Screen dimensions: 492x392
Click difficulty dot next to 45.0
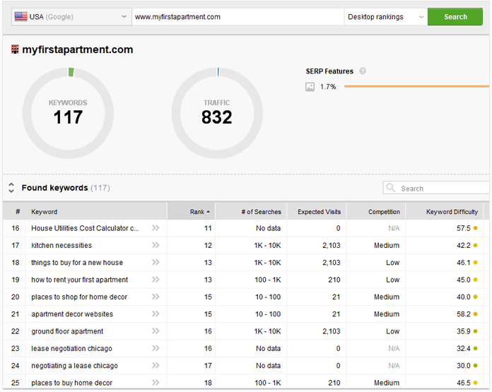tap(475, 280)
